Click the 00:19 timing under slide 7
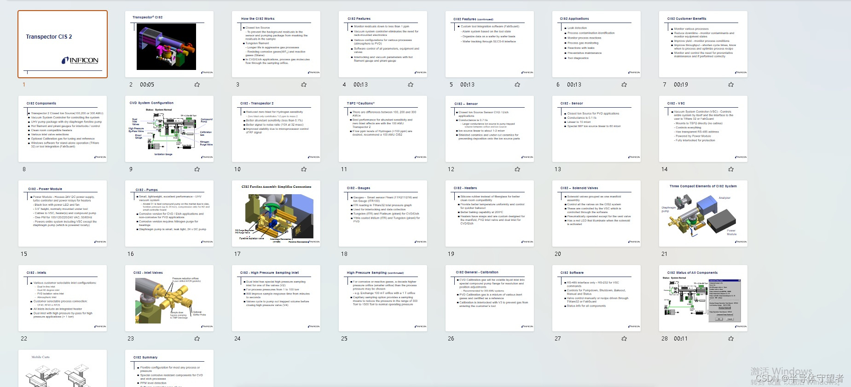The width and height of the screenshot is (851, 387). [x=681, y=85]
